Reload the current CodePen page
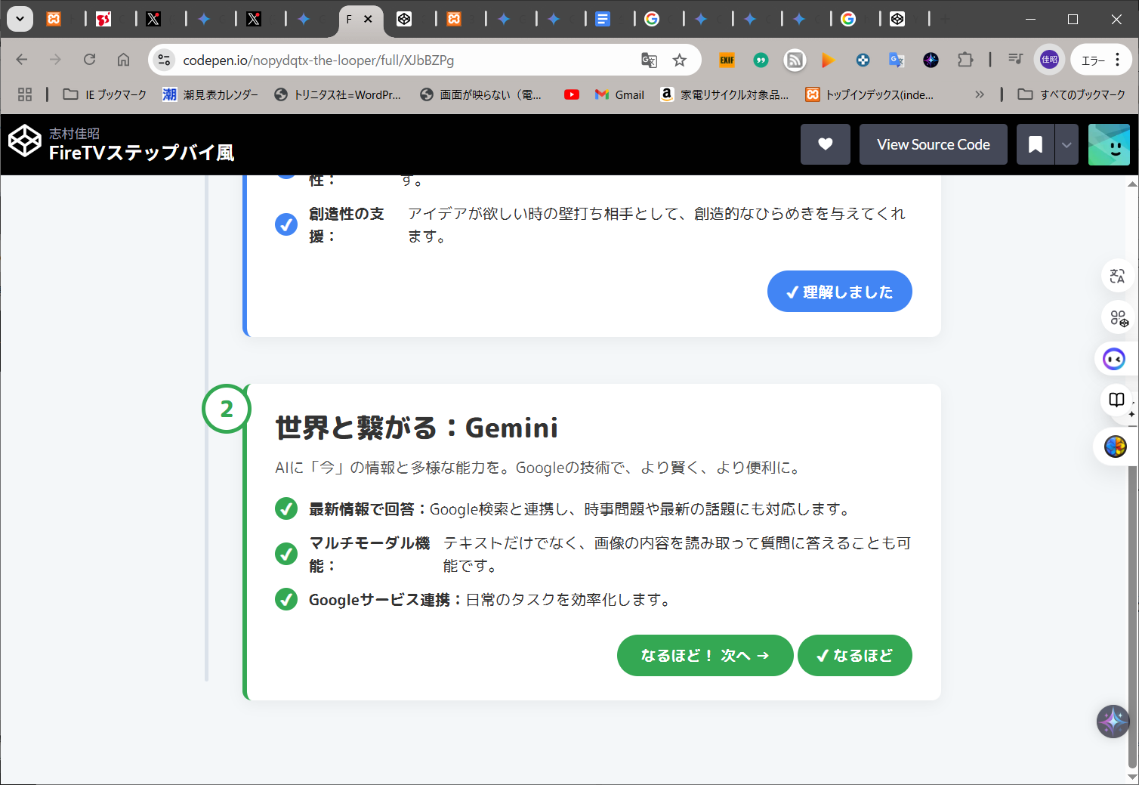 89,60
